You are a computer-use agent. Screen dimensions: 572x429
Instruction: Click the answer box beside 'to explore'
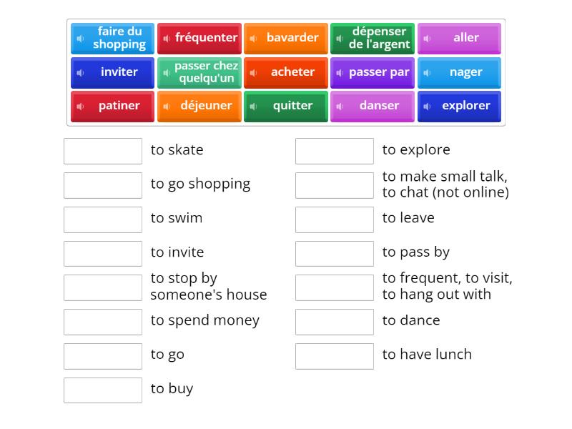[335, 151]
